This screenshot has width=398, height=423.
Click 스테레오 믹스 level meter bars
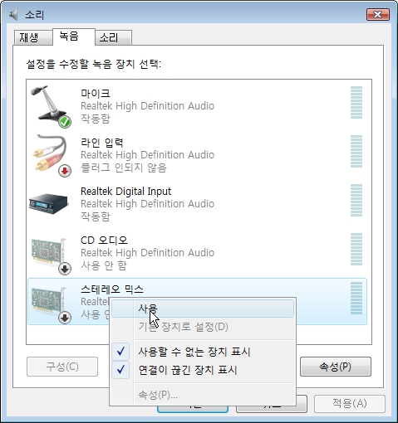click(356, 298)
